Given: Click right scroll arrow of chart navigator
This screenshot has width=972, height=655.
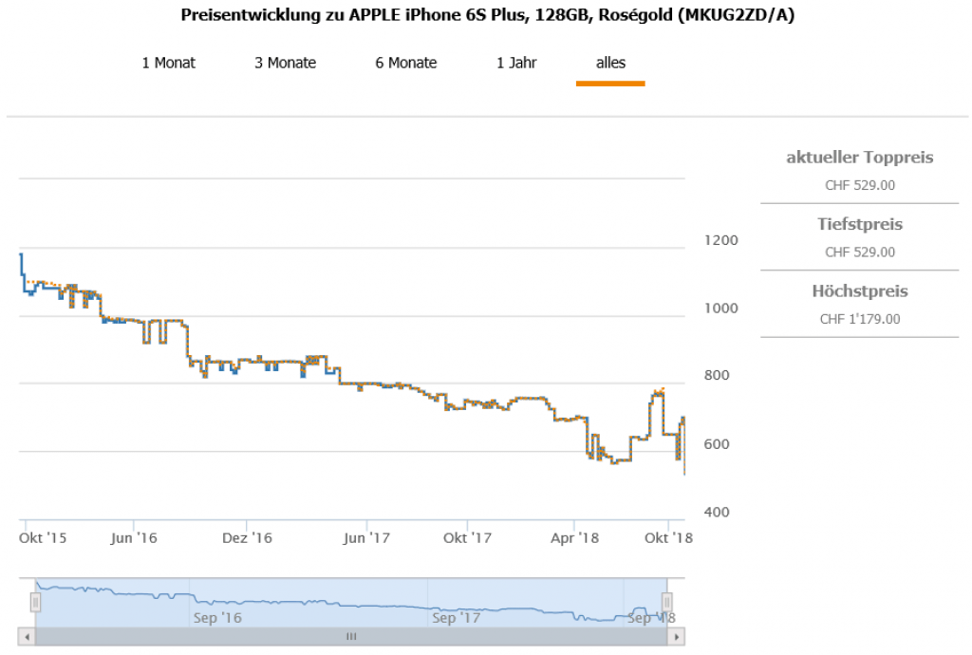Looking at the screenshot, I should pos(676,637).
